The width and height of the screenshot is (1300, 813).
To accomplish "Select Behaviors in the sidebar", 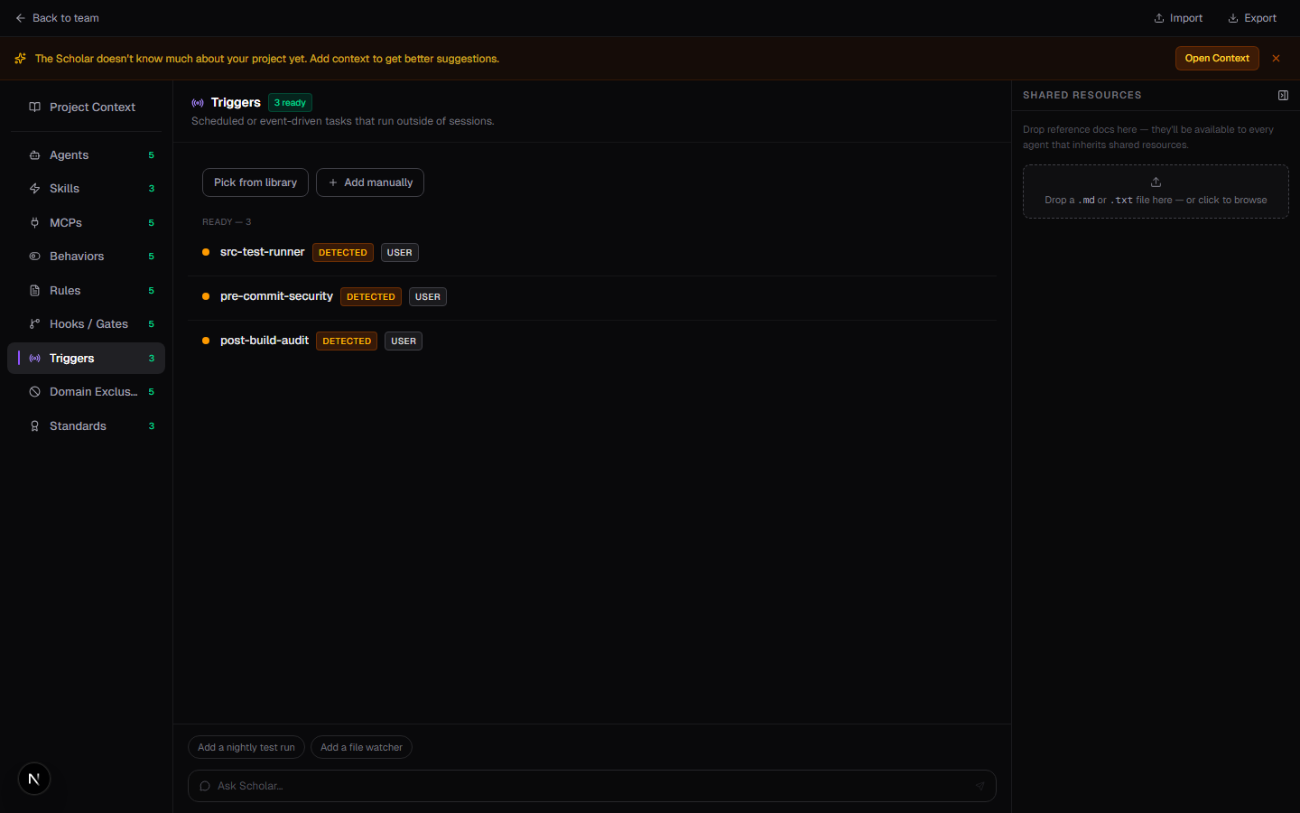I will [86, 257].
